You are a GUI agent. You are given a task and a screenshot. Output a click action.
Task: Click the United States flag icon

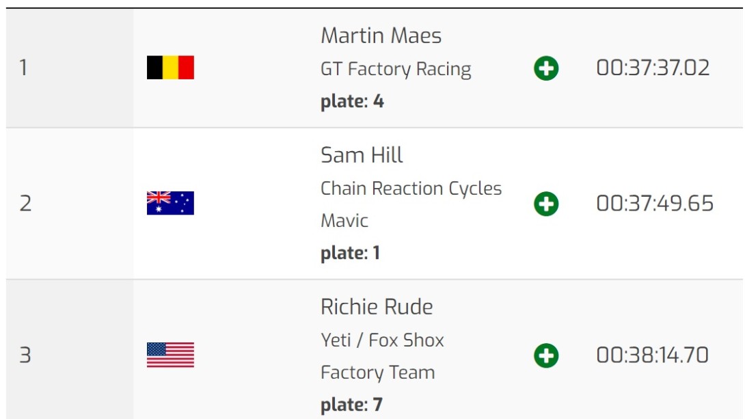[170, 355]
